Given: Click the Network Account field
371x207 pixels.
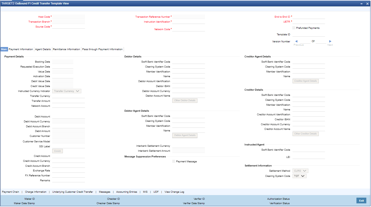Looking at the screenshot, I should pos(69,106).
